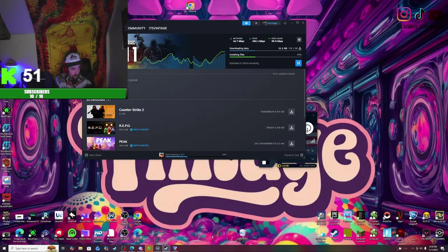
Task: Open Steam download settings gear
Action: click(299, 40)
